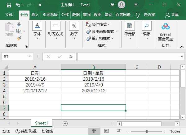Select row 5 header

[x=4, y=96]
